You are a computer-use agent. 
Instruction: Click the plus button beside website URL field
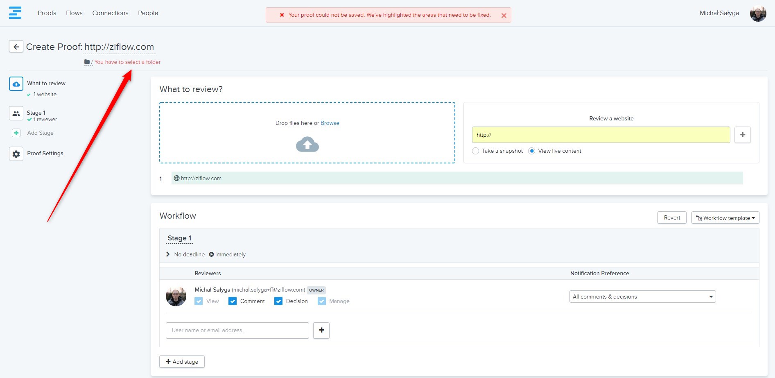tap(742, 135)
